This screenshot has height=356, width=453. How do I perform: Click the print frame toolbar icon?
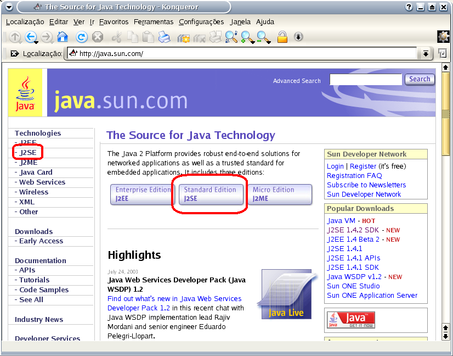click(216, 37)
